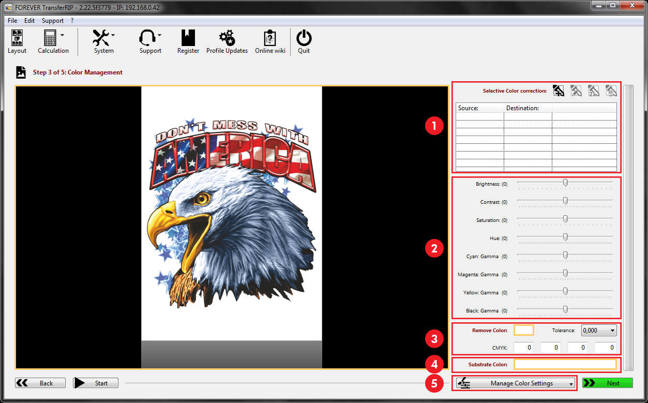Click the Source column header

pos(480,108)
